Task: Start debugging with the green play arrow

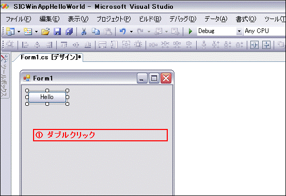Action: coord(190,31)
